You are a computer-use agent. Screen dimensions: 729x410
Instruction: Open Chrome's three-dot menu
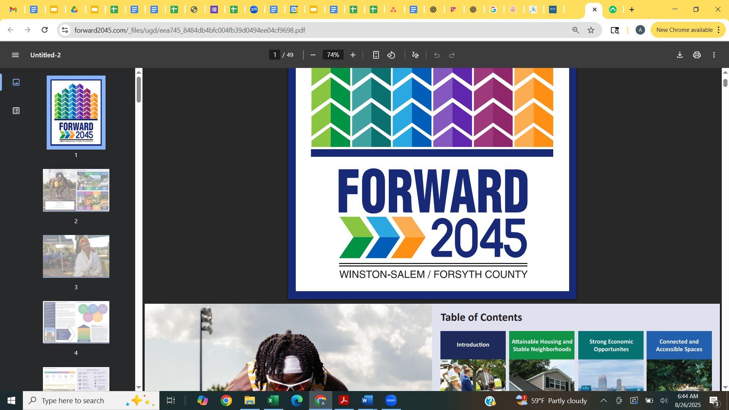point(719,30)
